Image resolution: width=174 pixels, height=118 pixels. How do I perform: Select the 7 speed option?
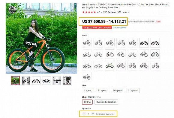(x=88, y=91)
